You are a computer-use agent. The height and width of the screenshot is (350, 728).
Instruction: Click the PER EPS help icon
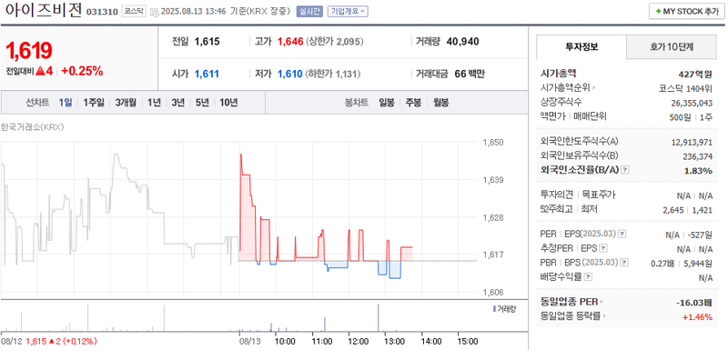point(622,235)
